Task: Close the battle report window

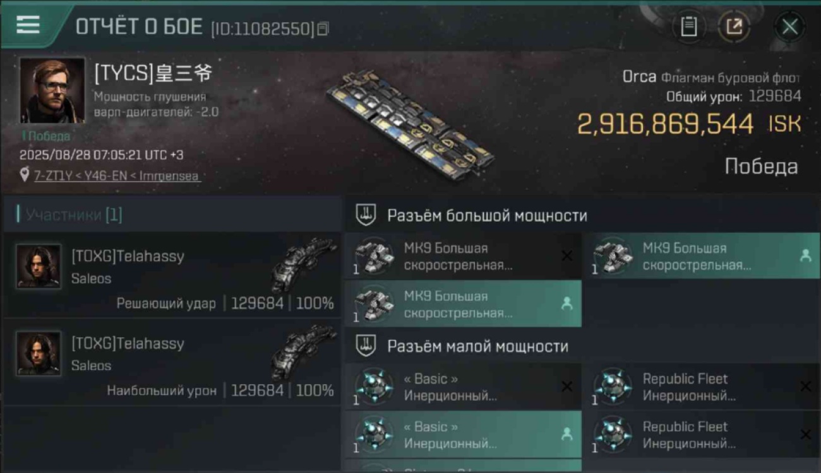Action: click(789, 26)
